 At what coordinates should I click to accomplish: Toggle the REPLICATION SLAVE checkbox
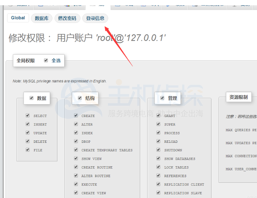(158, 193)
